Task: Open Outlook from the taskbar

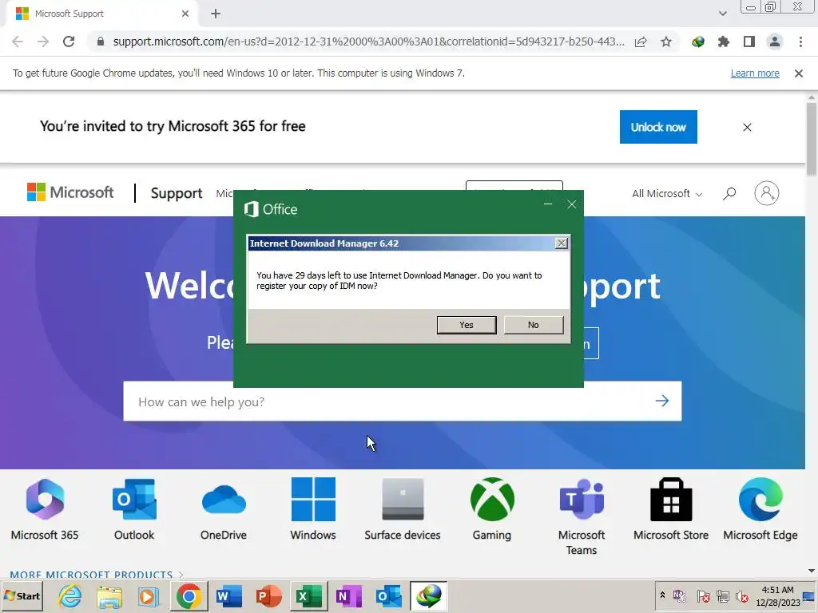Action: tap(389, 595)
